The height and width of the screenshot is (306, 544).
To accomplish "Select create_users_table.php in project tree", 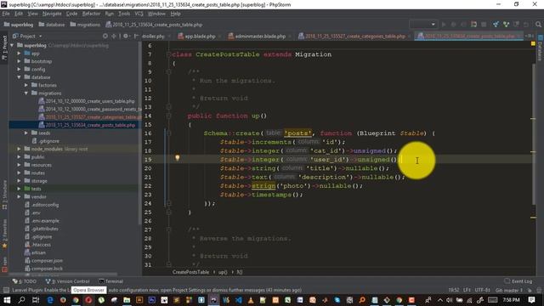I will click(x=87, y=101).
